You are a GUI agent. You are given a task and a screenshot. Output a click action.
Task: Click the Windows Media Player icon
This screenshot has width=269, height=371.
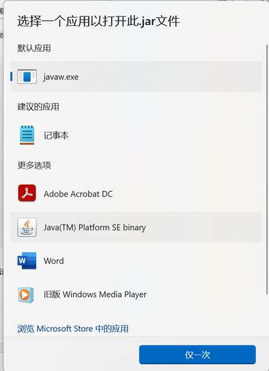click(26, 295)
